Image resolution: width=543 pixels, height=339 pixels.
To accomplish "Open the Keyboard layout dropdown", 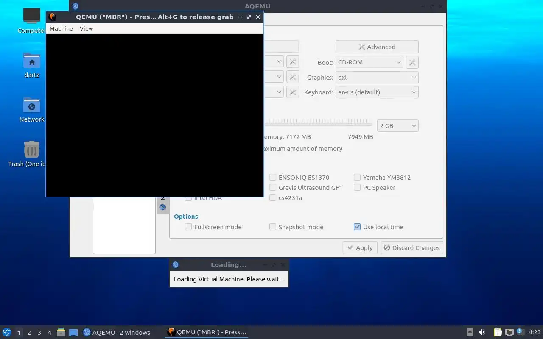I will point(377,92).
